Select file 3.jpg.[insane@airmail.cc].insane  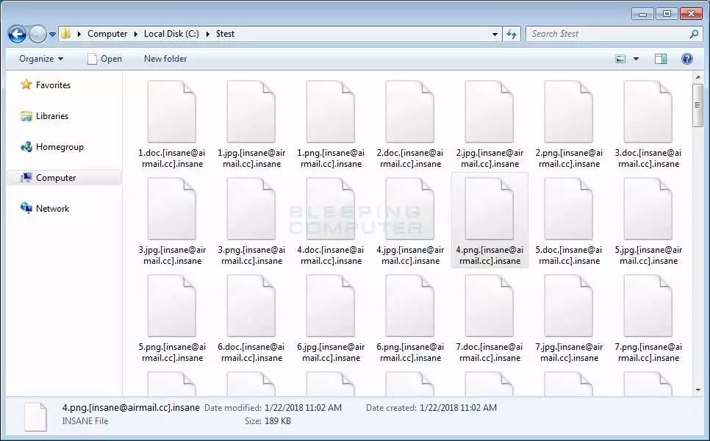pos(172,220)
